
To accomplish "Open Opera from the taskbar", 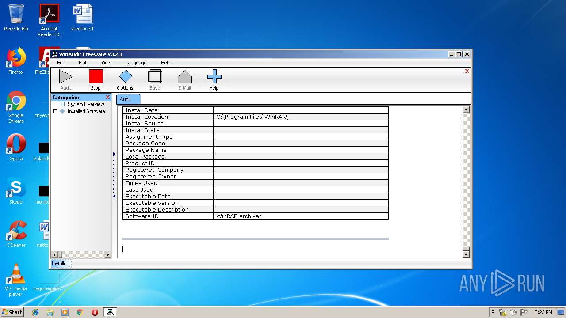I will [x=95, y=312].
